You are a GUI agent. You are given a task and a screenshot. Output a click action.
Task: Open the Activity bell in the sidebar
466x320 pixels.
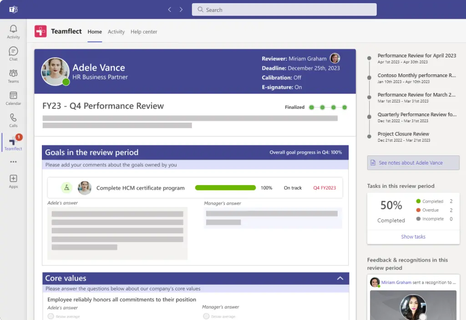[x=13, y=31]
